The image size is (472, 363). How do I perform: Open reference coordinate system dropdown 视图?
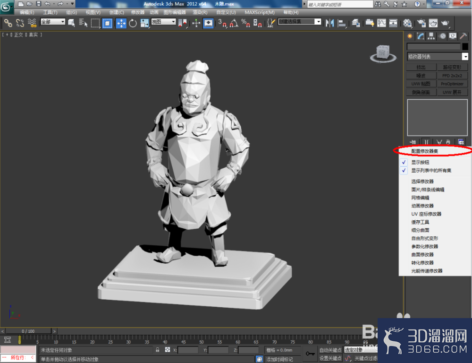pyautogui.click(x=163, y=22)
